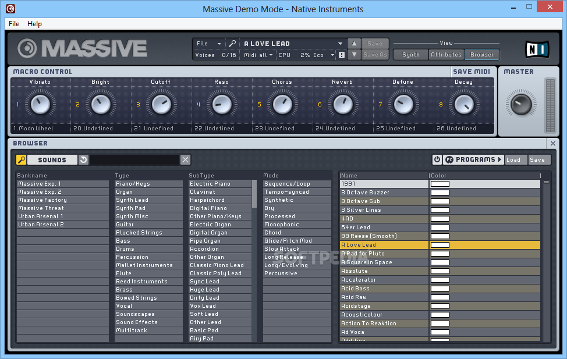567x359 pixels.
Task: Go to next preset with down arrow
Action: point(354,55)
